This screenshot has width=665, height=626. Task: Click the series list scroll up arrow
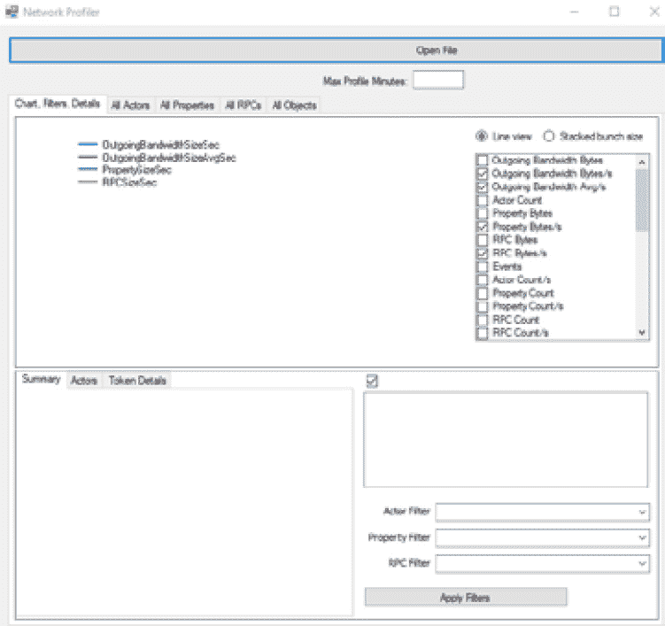pos(642,161)
